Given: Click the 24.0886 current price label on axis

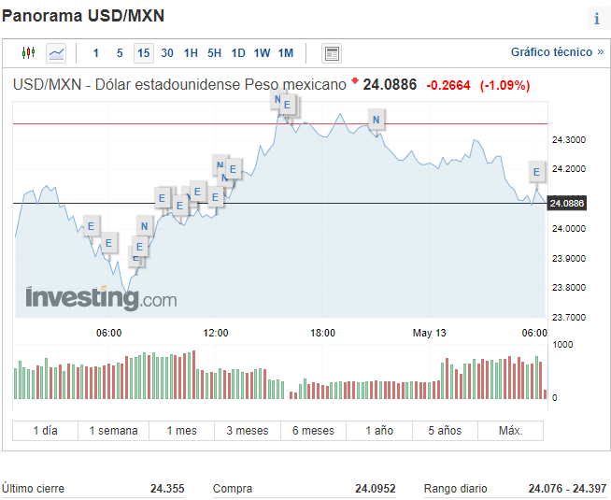Looking at the screenshot, I should pos(567,203).
